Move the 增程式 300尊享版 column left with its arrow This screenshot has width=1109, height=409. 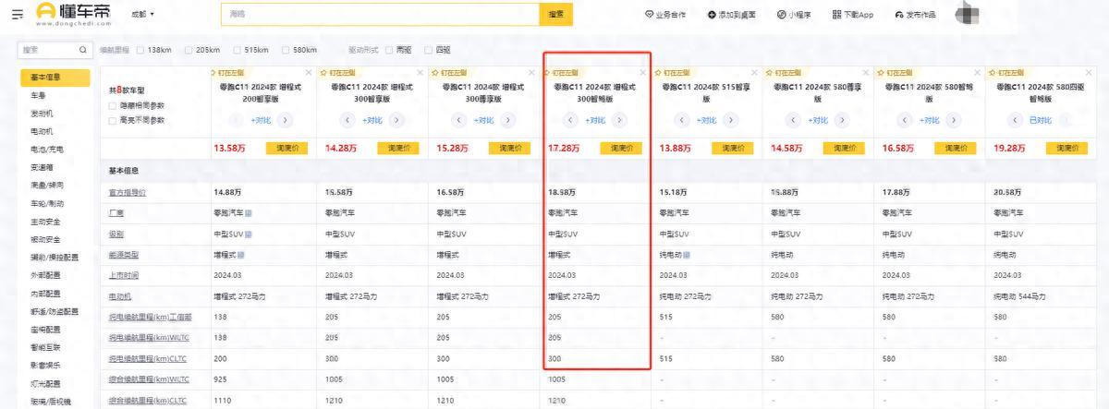(459, 120)
